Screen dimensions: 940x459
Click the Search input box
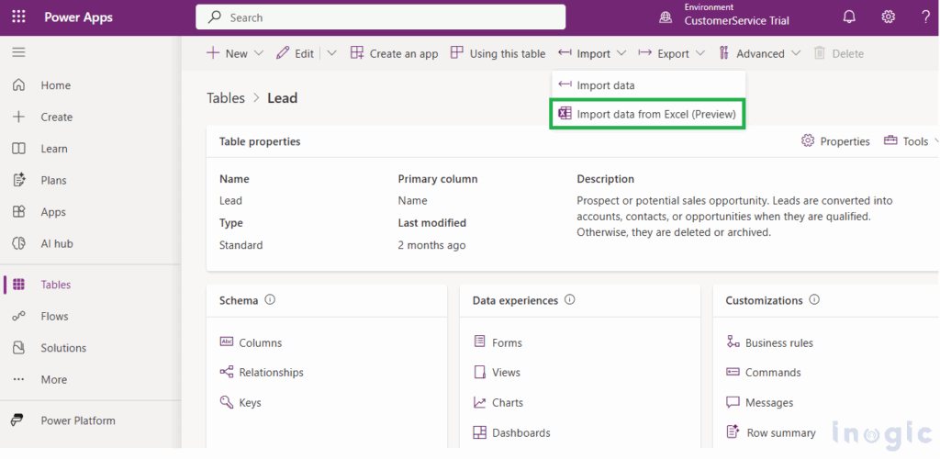point(380,17)
